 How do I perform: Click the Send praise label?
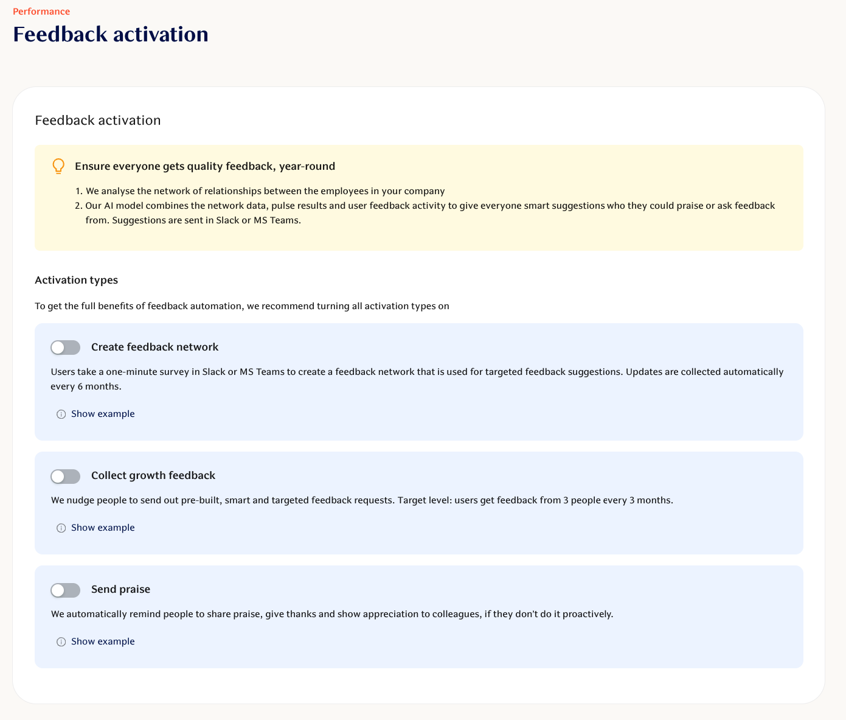[x=120, y=589]
